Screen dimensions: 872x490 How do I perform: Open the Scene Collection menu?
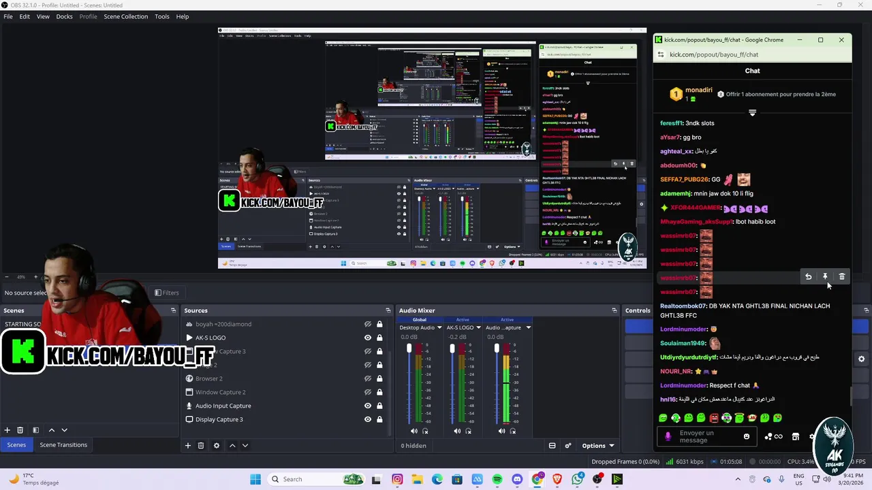[125, 16]
